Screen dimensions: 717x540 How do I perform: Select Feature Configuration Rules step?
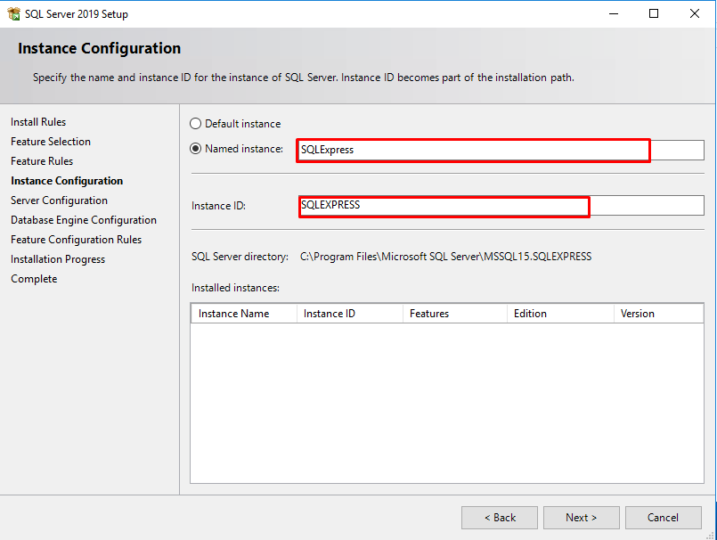[77, 240]
